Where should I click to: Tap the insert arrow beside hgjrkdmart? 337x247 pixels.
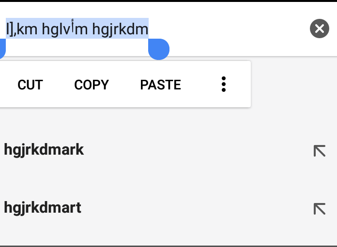(x=319, y=208)
